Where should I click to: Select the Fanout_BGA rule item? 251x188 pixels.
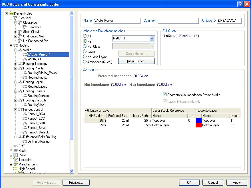(x=36, y=114)
